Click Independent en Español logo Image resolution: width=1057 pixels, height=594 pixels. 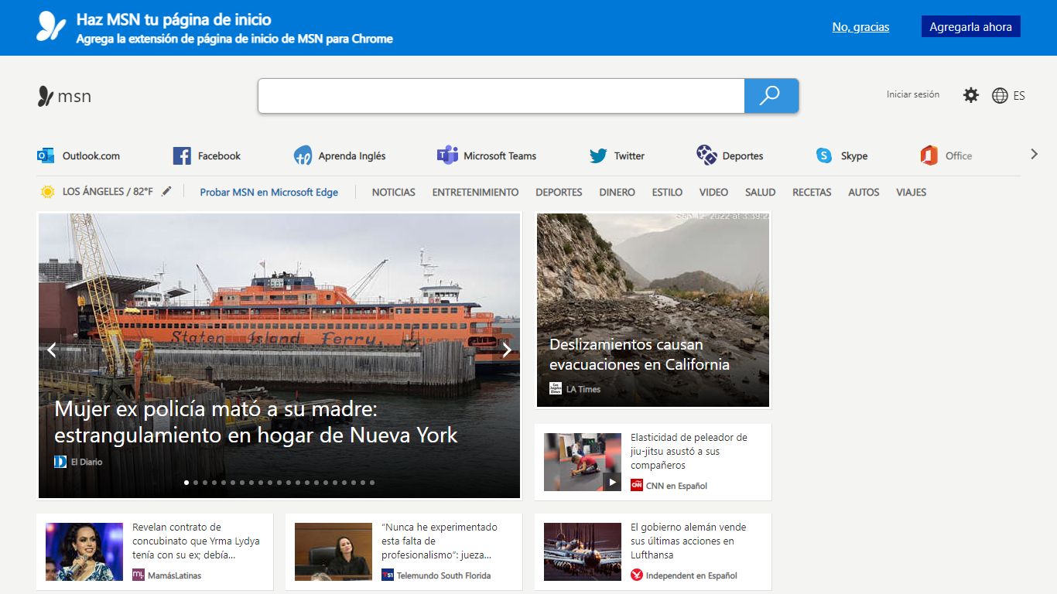click(637, 575)
